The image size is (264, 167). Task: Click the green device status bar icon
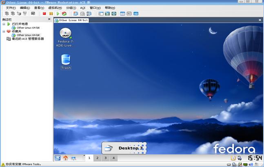coord(245,165)
